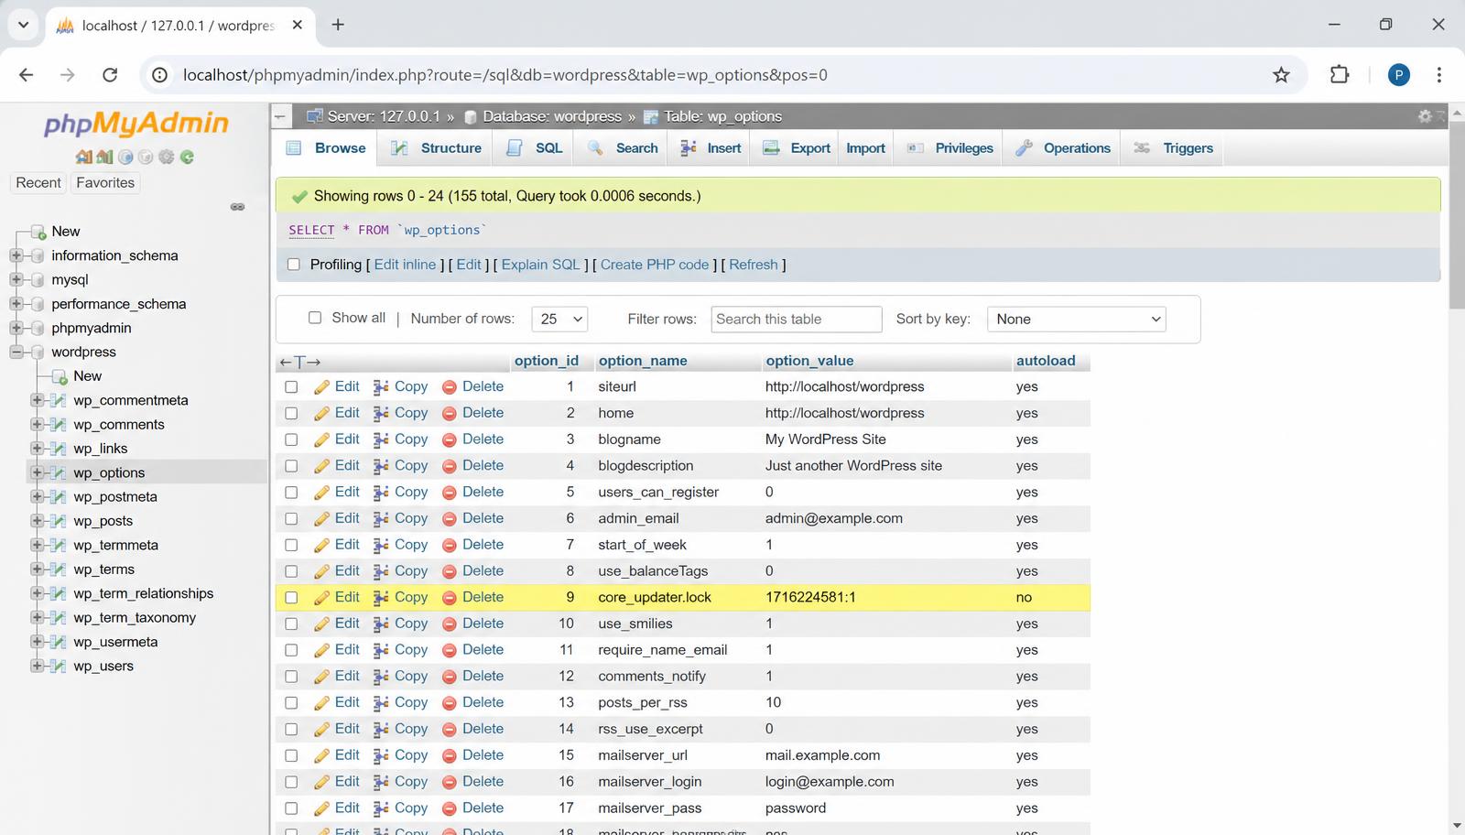Image resolution: width=1465 pixels, height=835 pixels.
Task: Click red Delete icon for posts_per_rss row
Action: click(x=450, y=703)
